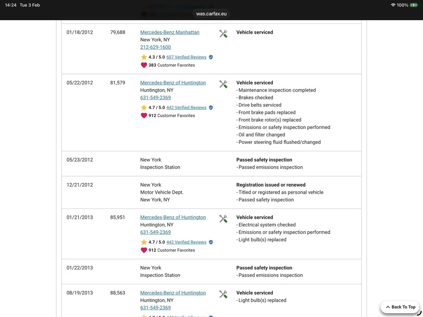Tap the 14:24 clock in status bar
423x317 pixels.
11,5
